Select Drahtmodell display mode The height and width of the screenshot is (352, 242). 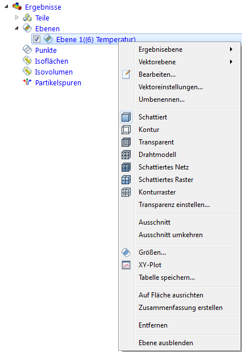pyautogui.click(x=180, y=155)
